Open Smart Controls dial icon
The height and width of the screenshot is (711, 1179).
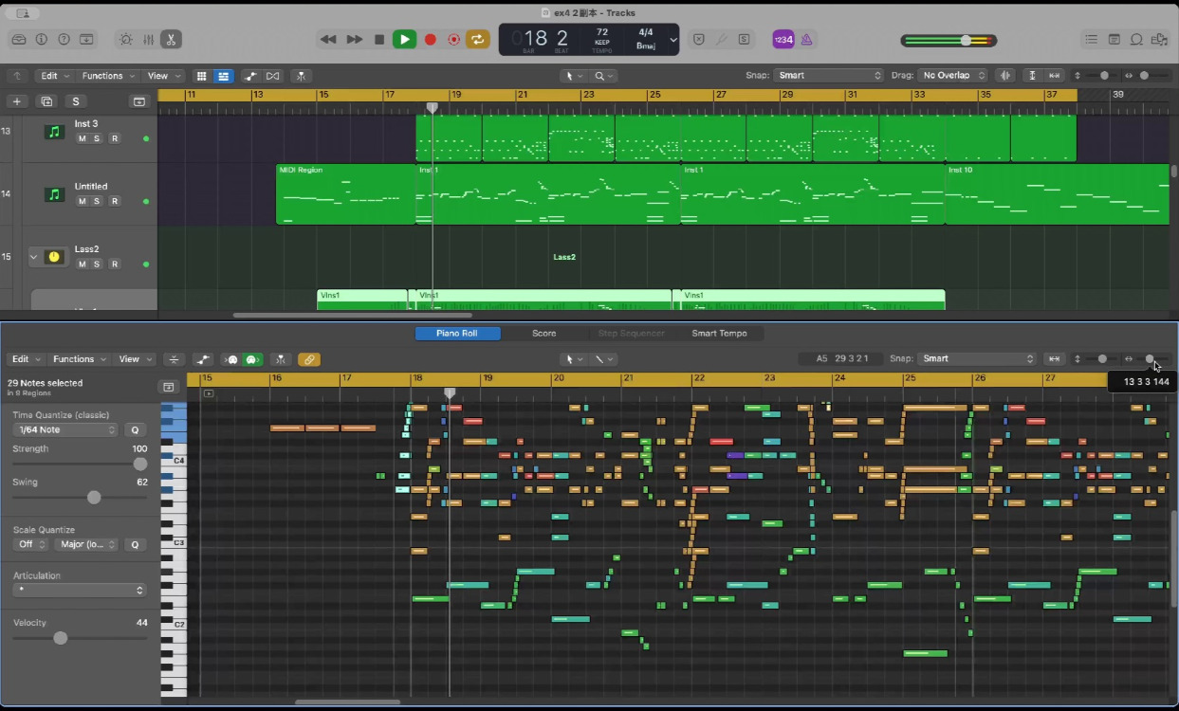coord(125,40)
